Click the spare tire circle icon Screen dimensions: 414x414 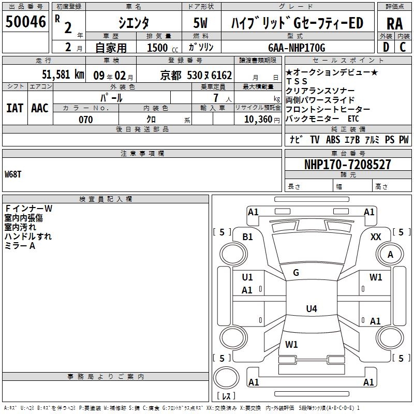pos(226,377)
